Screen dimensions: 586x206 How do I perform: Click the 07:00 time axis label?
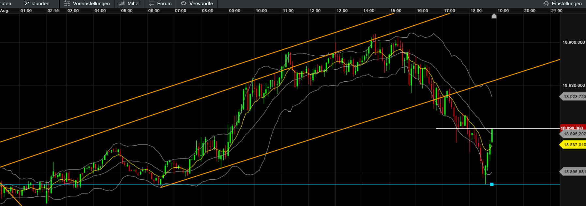(180, 11)
